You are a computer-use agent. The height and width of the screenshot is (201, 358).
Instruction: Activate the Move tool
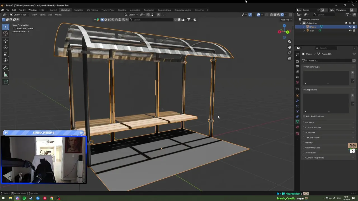click(6, 41)
